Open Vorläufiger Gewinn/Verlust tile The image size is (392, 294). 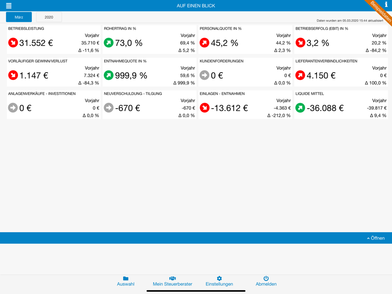coord(54,72)
